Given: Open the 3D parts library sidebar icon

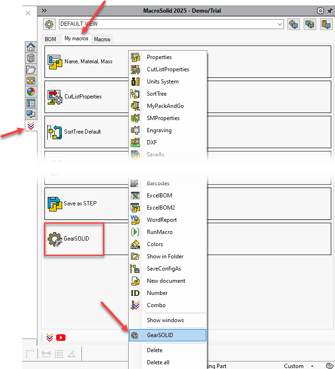Looking at the screenshot, I should point(31,58).
